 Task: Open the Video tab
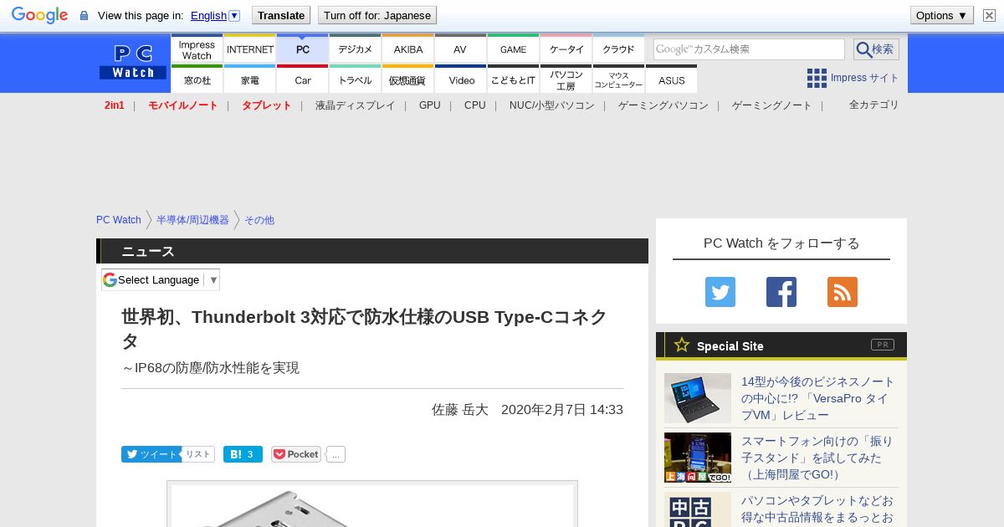tap(461, 79)
